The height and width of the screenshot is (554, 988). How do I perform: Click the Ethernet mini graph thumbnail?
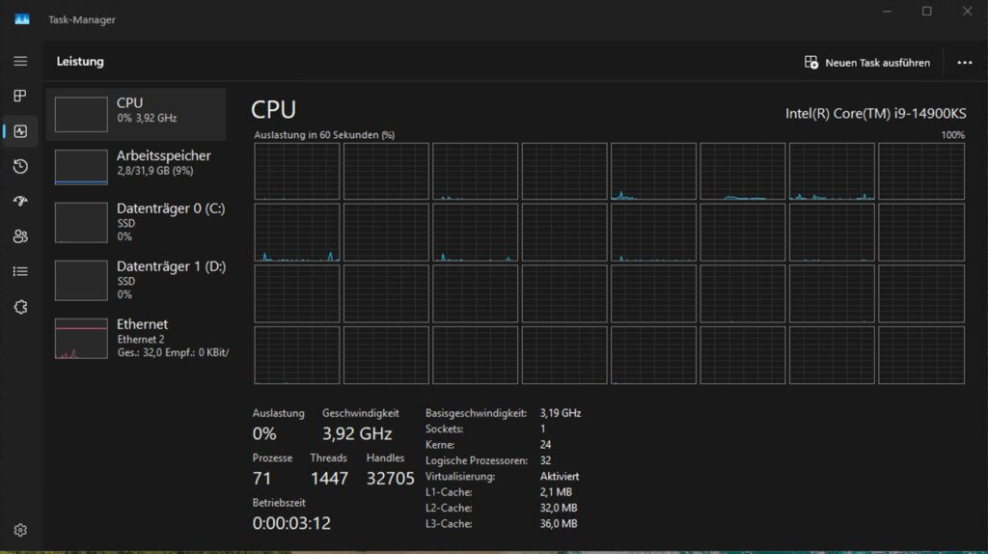coord(81,339)
